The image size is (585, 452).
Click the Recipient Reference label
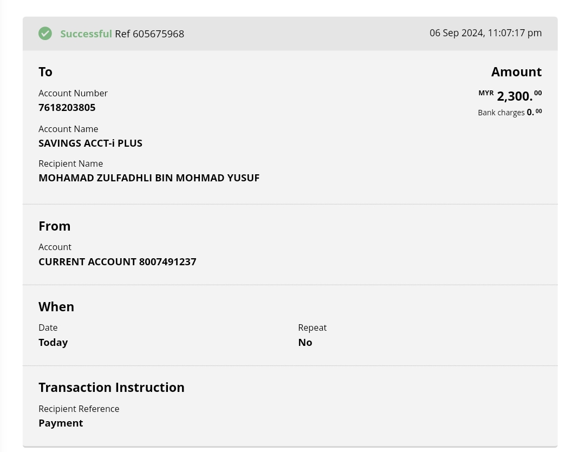[x=79, y=409]
